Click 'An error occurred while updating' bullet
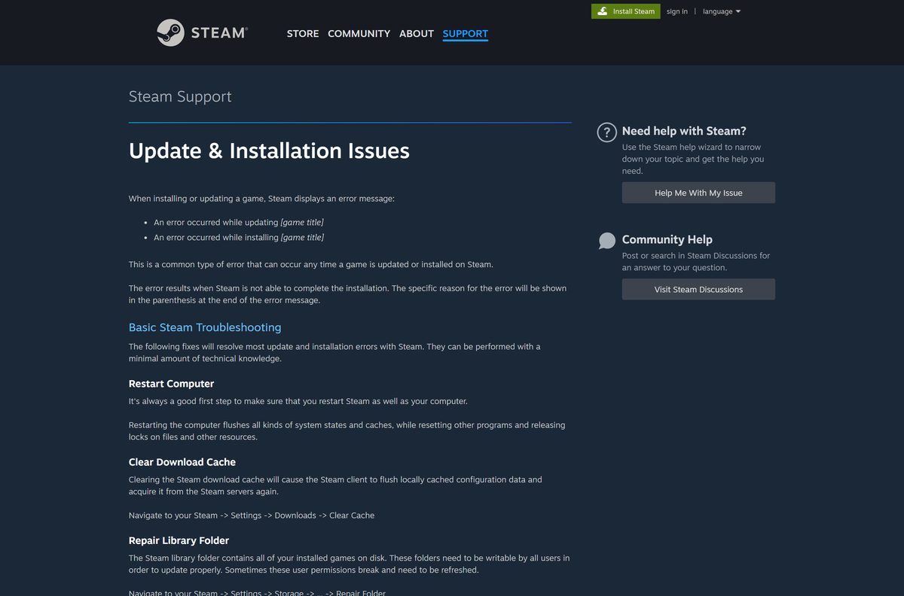 239,223
